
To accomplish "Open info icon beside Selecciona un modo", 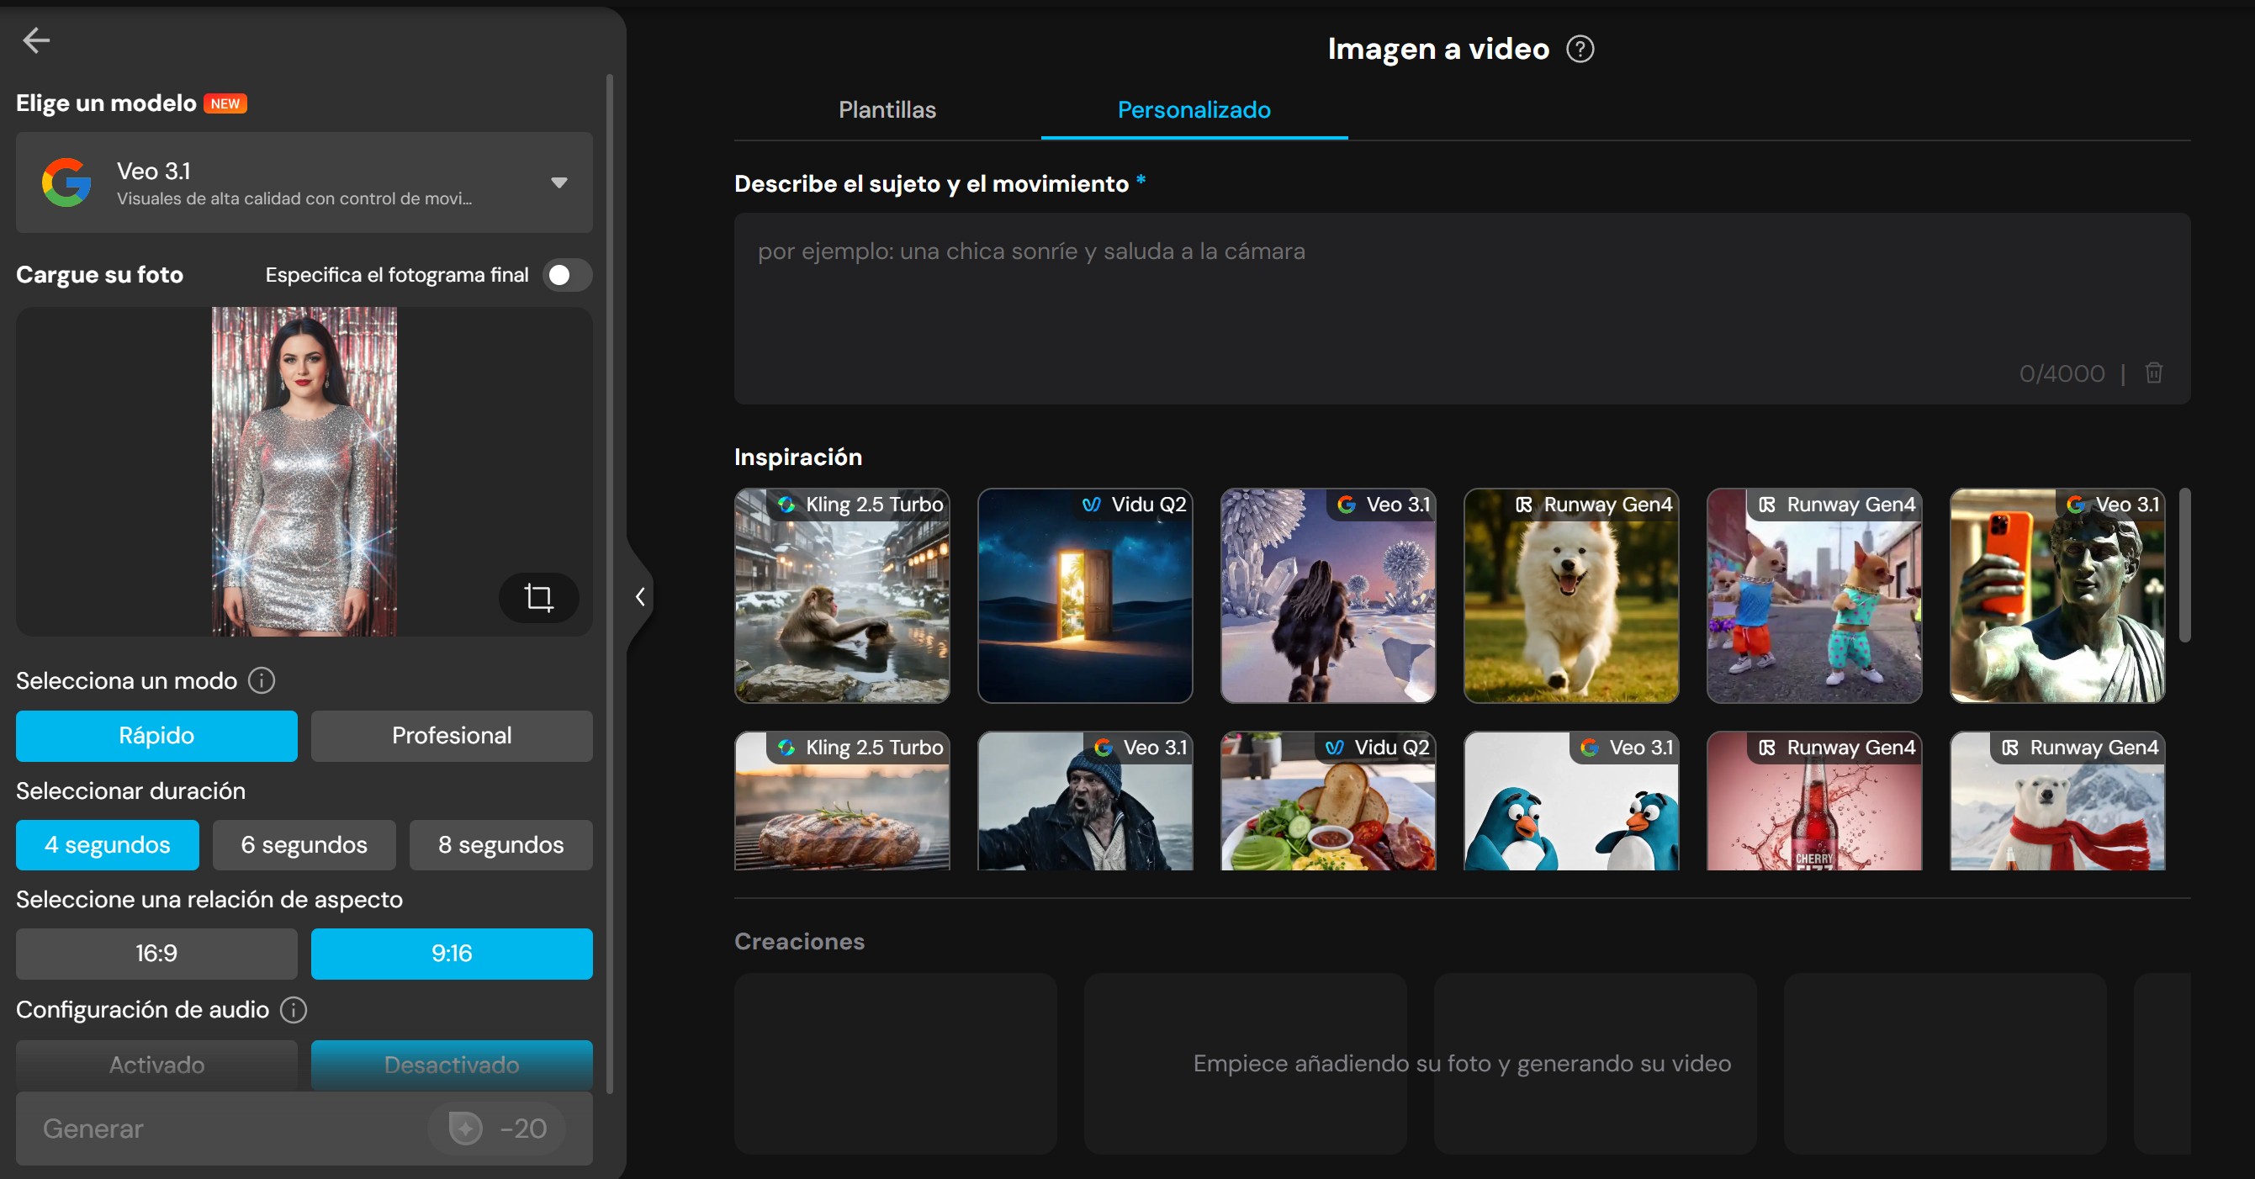I will (261, 680).
